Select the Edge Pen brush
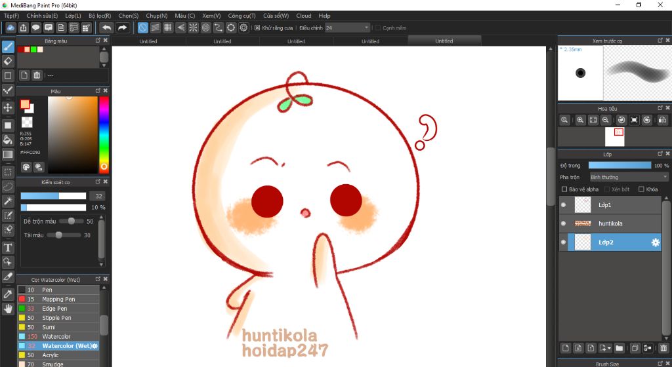This screenshot has width=672, height=367. click(58, 309)
